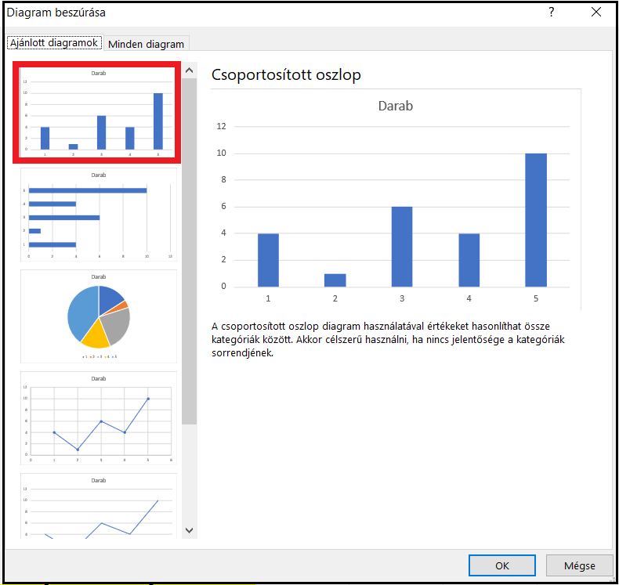Switch to the Ajánlott diagramok tab
Screen dimensions: 619x585
pos(54,44)
